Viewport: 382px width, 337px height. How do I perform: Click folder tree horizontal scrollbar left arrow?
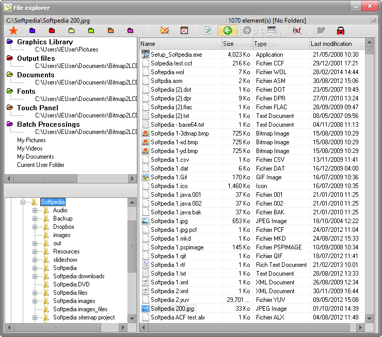[9, 328]
